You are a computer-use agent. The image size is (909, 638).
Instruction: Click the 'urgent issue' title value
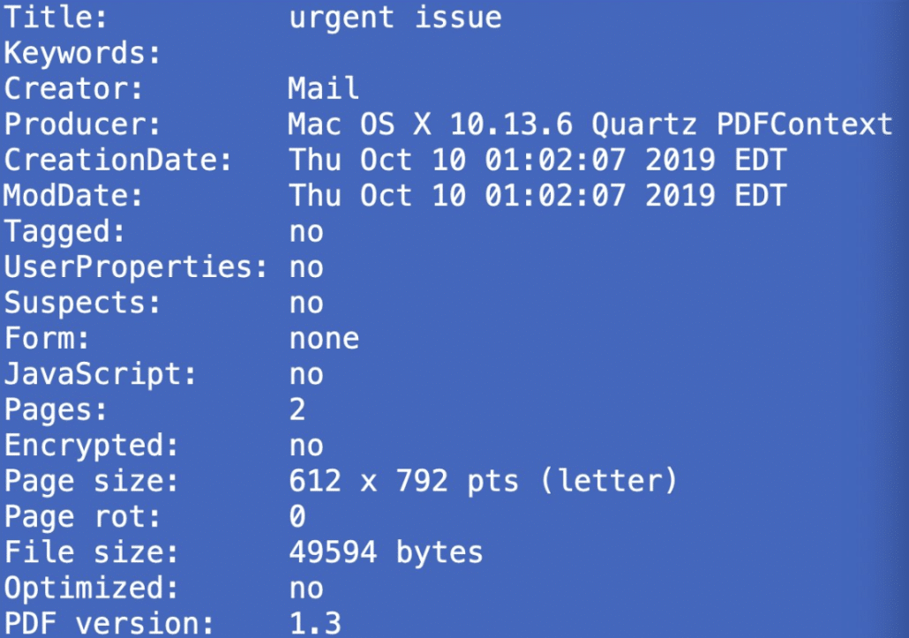pos(395,18)
